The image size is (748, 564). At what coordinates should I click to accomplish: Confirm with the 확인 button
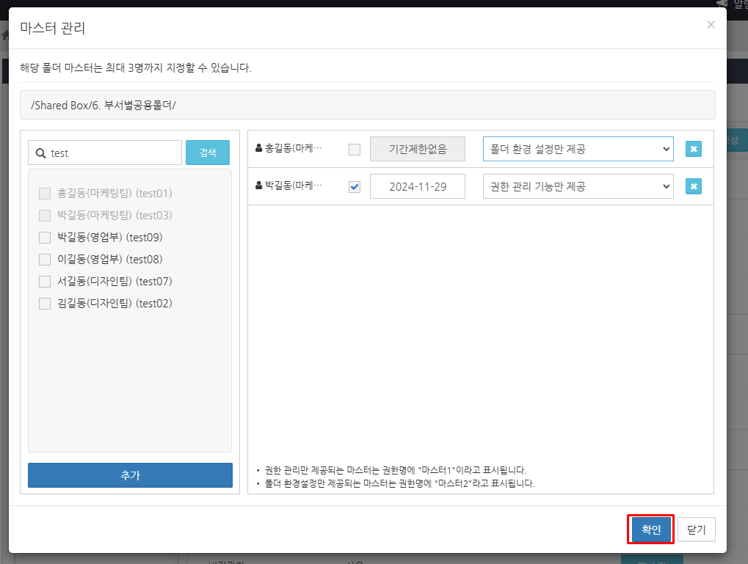(x=651, y=530)
